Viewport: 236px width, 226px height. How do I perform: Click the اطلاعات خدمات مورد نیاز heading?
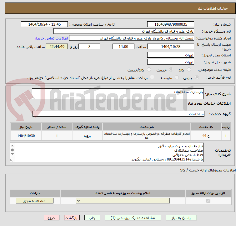click(209, 103)
